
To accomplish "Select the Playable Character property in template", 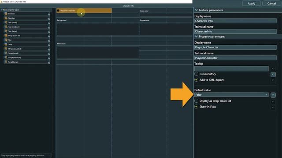I will tap(84, 11).
